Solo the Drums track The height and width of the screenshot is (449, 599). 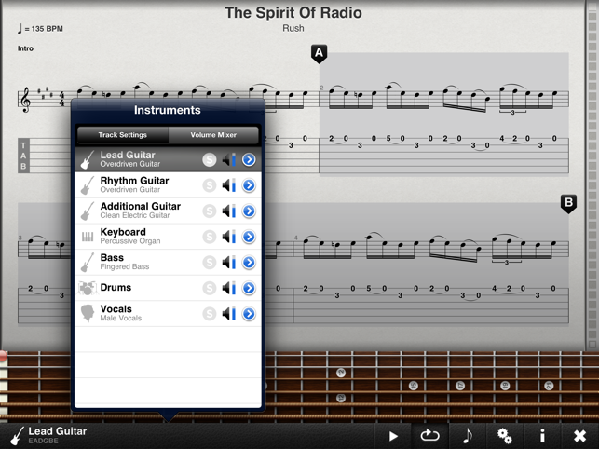point(210,288)
